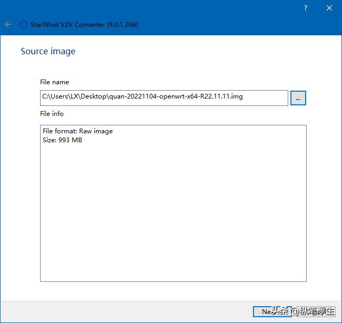Screen dimensions: 342x323
Task: Click the 'File info' label
Action: pos(52,114)
